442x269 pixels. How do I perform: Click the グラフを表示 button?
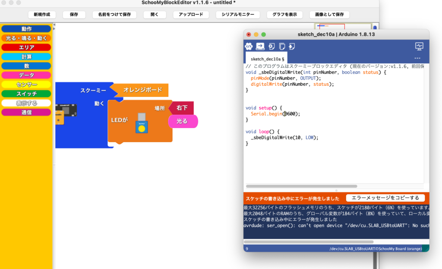coord(285,14)
